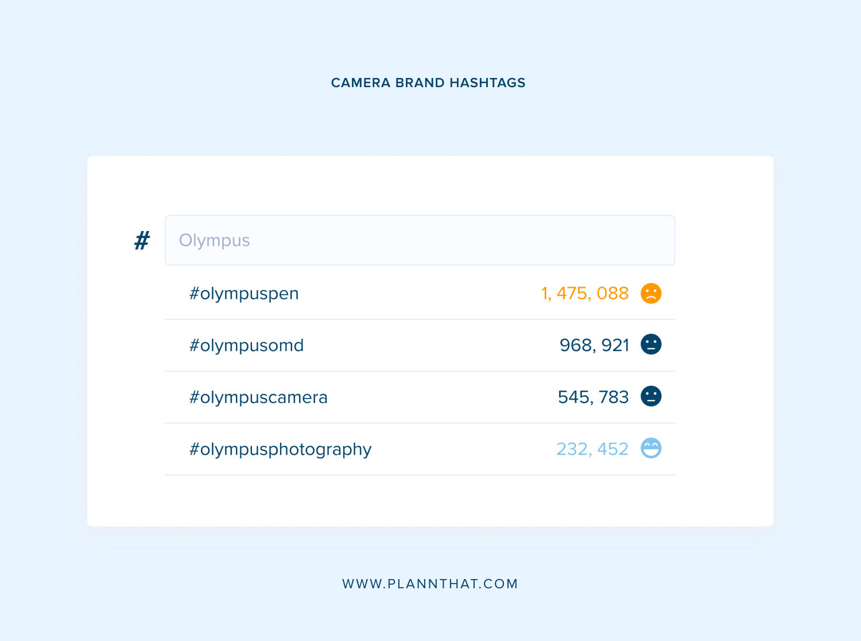861x641 pixels.
Task: Click the CAMERA BRAND HASHTAGS heading
Action: point(429,83)
